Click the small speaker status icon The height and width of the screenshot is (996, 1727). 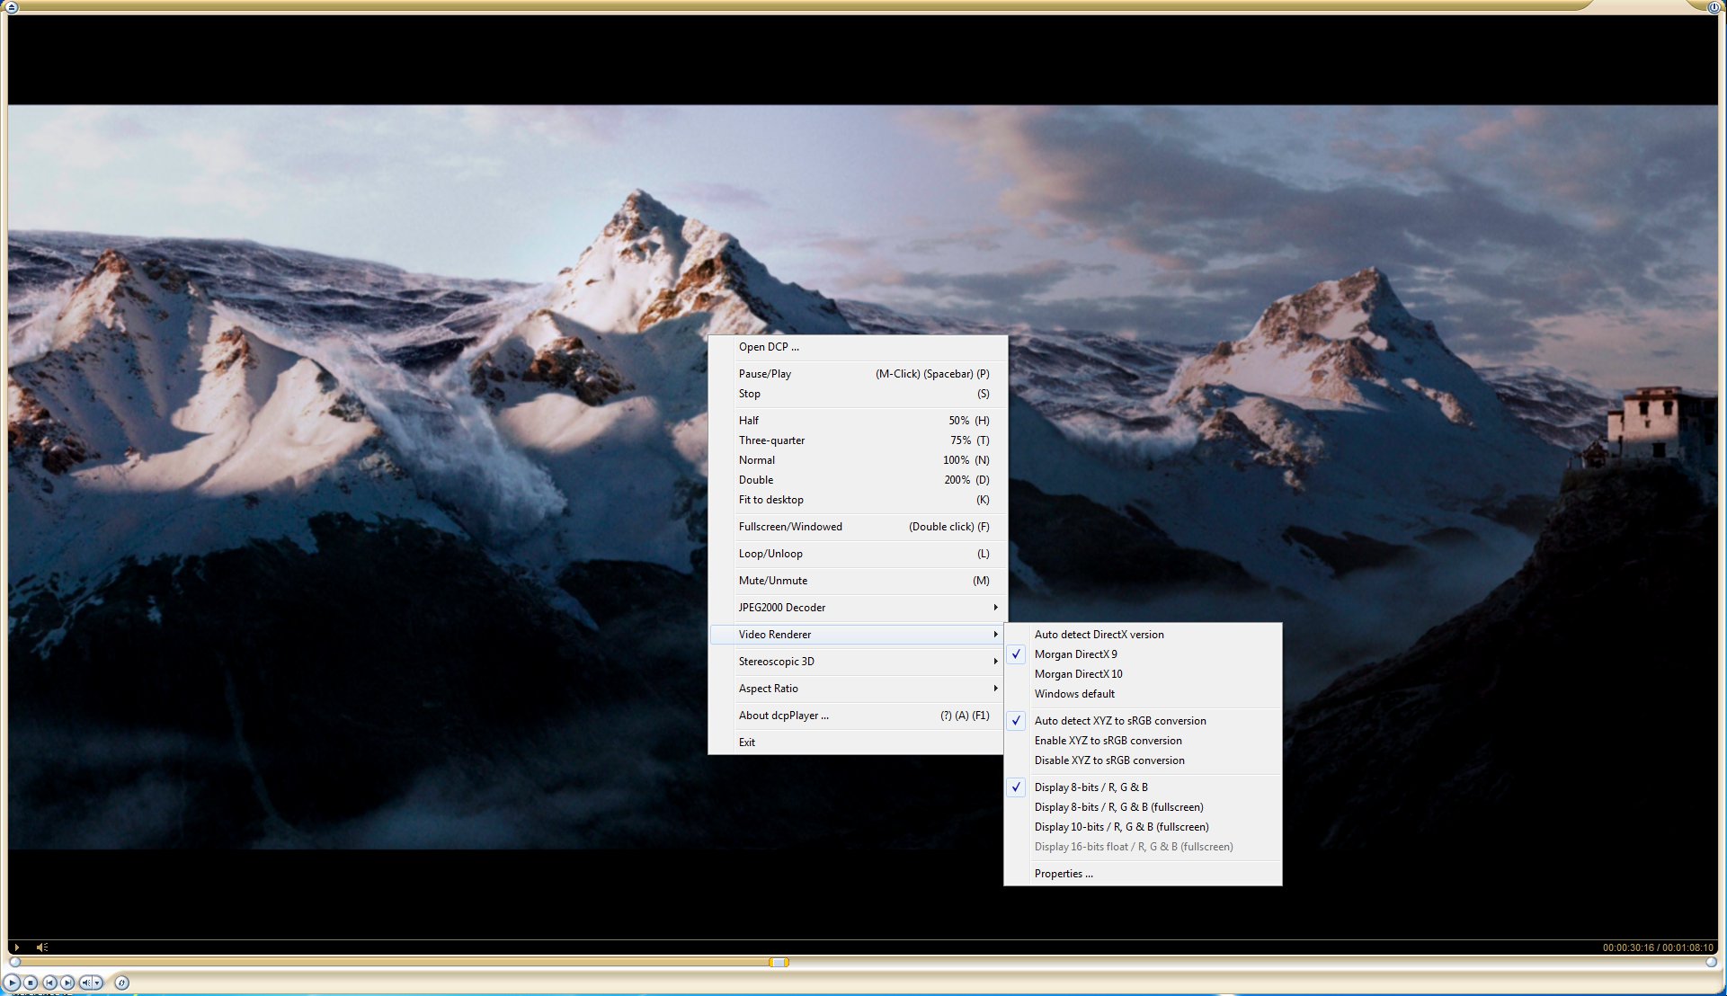click(x=41, y=947)
